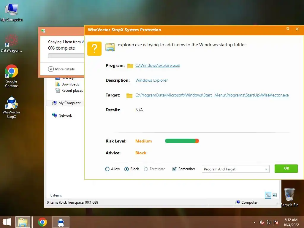Image resolution: width=304 pixels, height=228 pixels.
Task: Click the muted volume tray icon
Action: point(262,222)
